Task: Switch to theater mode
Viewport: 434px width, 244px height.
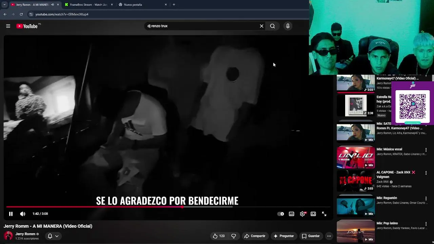Action: tap(313, 214)
